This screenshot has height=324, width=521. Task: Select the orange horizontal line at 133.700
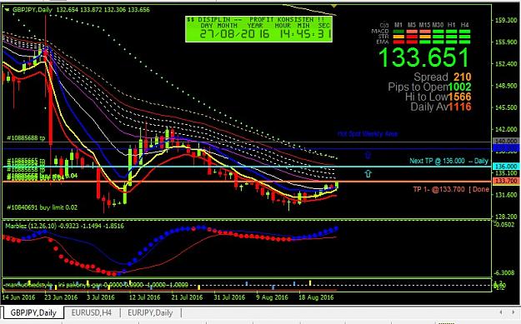click(x=248, y=182)
